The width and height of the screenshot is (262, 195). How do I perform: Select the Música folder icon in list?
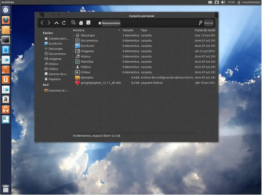pos(77,56)
